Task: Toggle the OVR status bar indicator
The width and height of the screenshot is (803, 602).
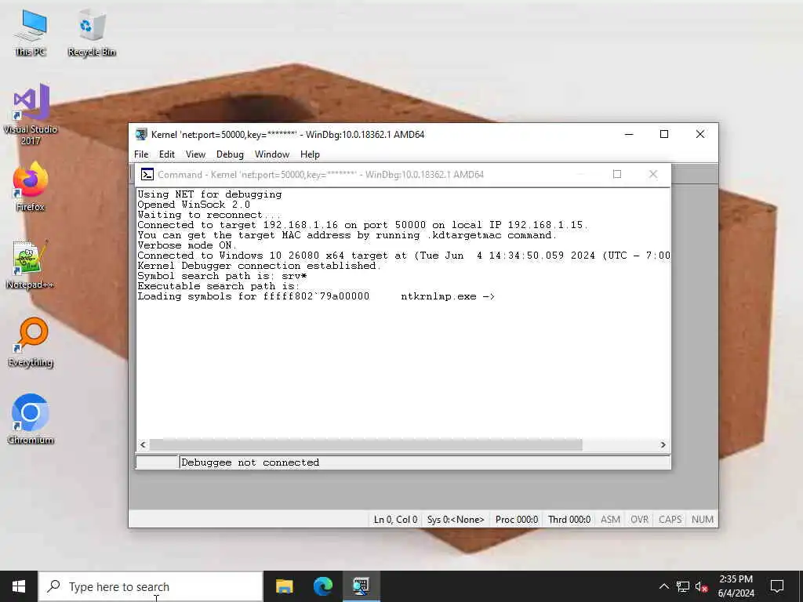Action: pos(639,520)
